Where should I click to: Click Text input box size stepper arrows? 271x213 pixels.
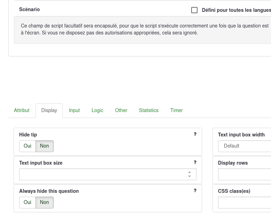coord(189,174)
